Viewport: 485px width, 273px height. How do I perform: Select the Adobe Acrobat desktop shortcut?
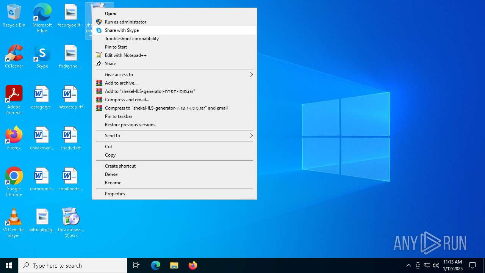pos(14,100)
